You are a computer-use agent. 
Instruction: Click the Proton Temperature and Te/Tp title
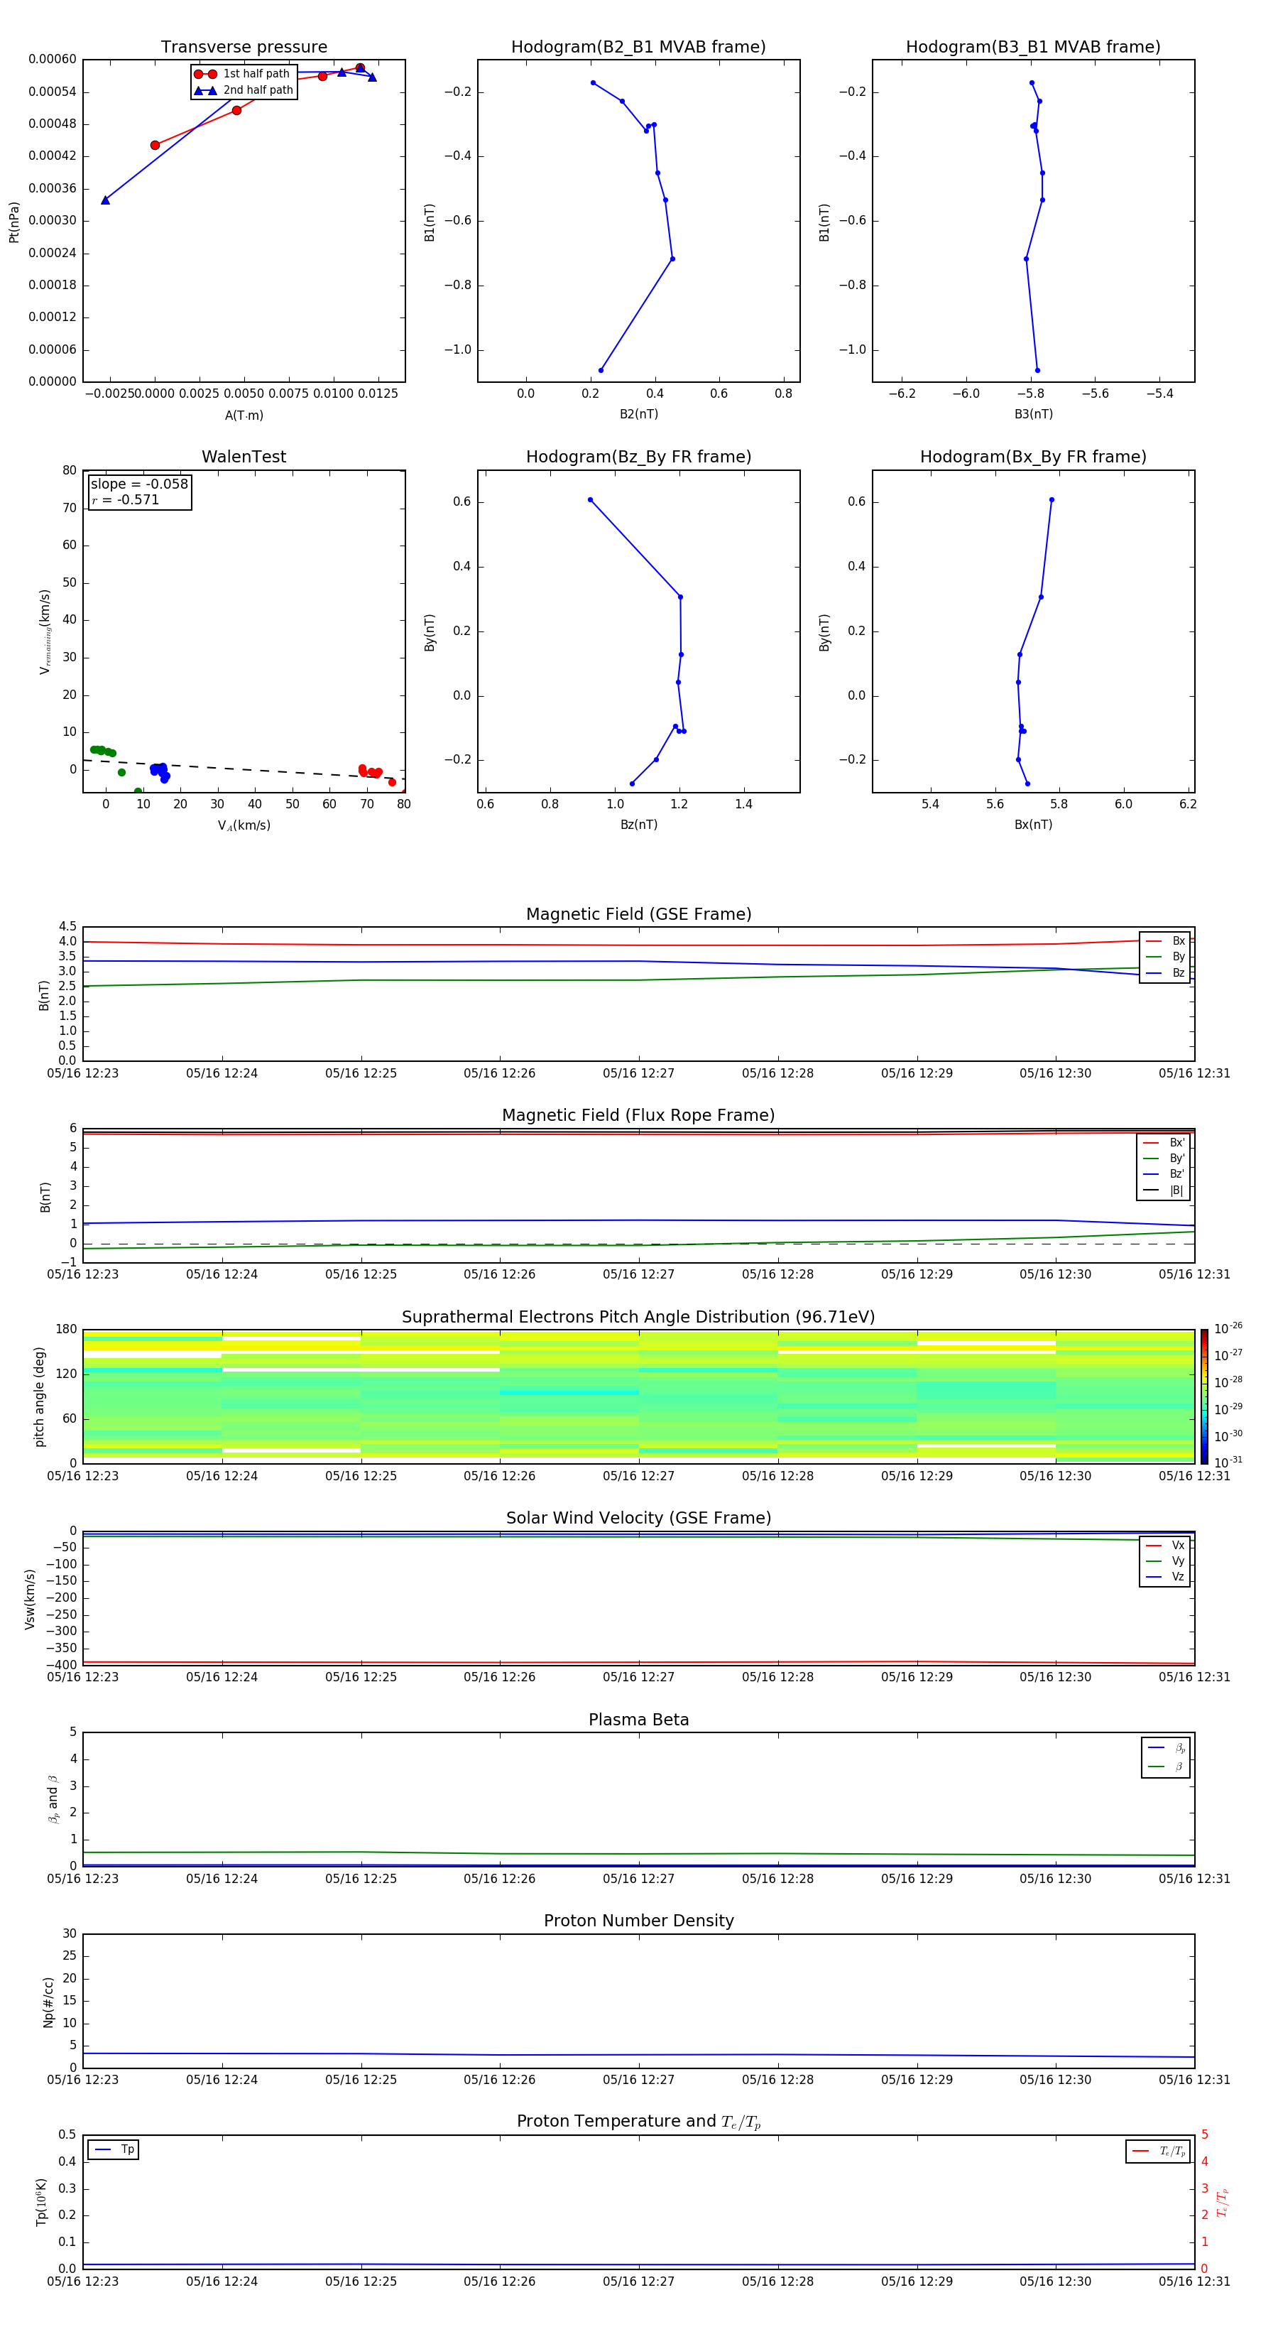pyautogui.click(x=638, y=2122)
